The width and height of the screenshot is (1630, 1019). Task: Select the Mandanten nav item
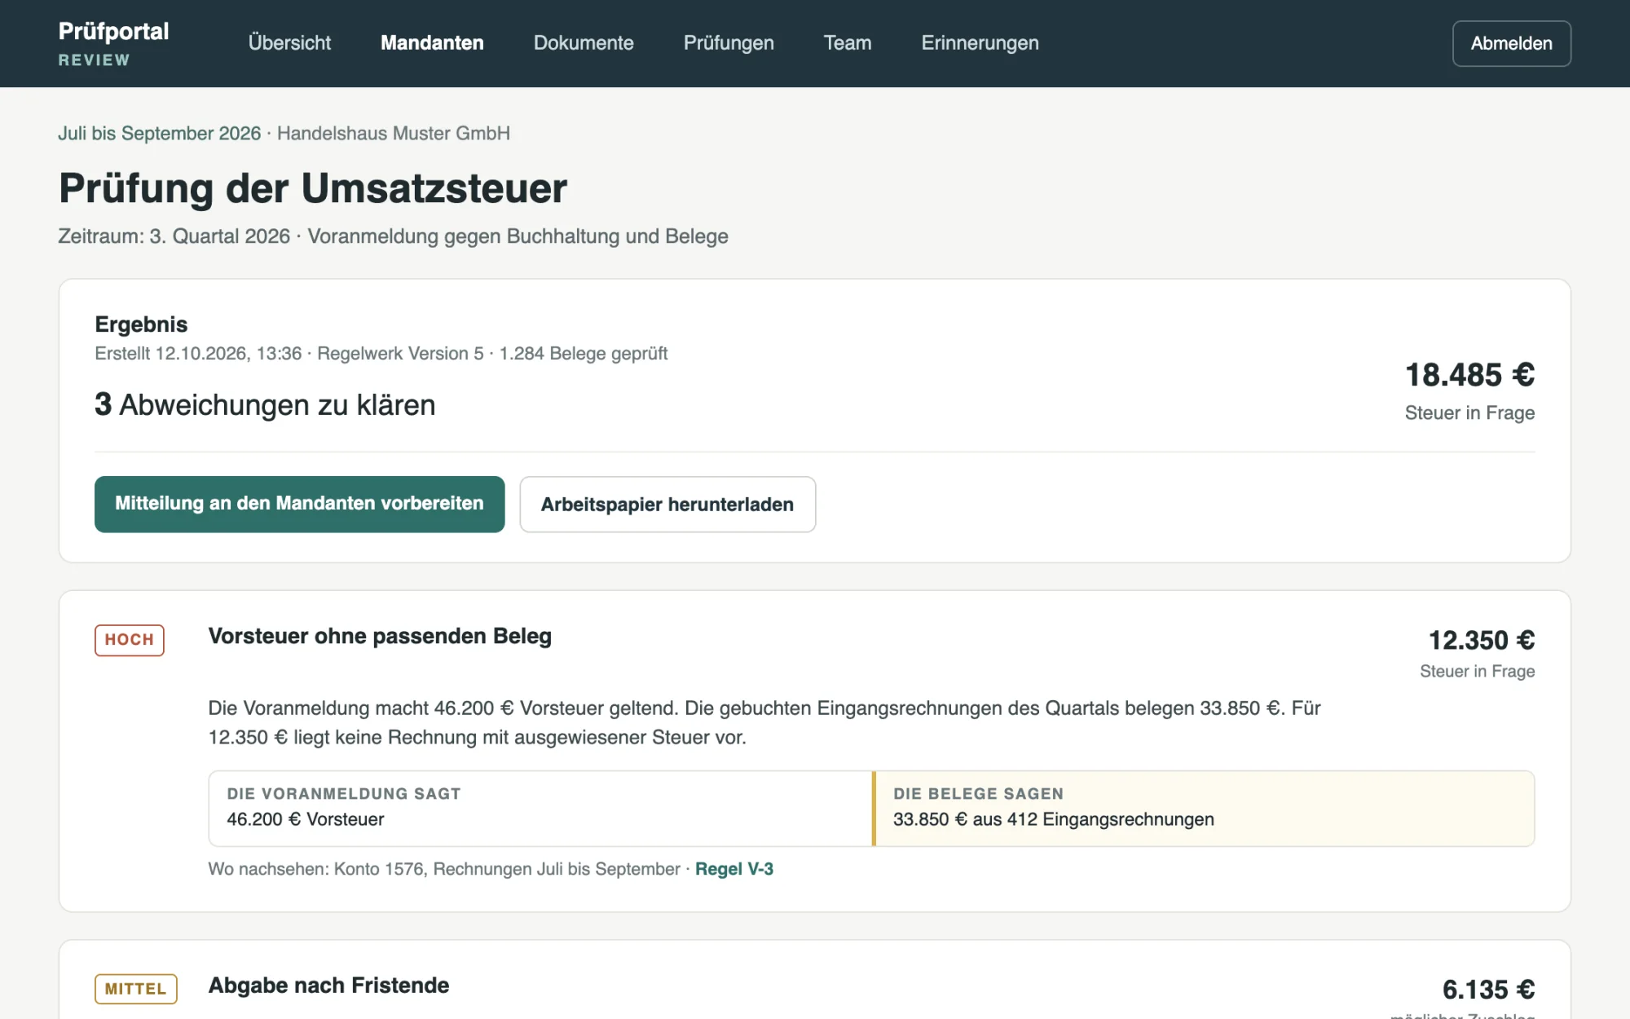[x=432, y=43]
